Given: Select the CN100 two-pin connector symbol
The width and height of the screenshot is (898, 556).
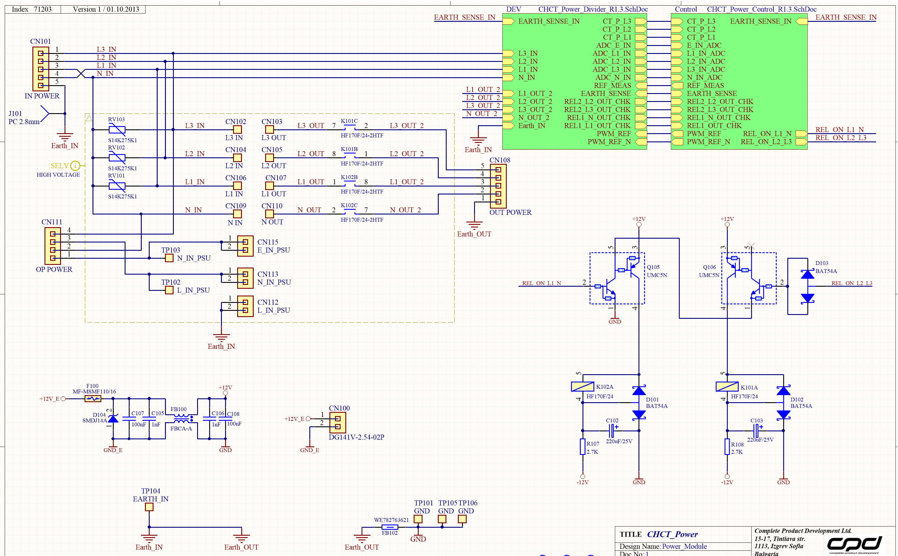Looking at the screenshot, I should click(337, 423).
